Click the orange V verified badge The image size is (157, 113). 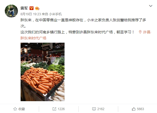(32, 8)
